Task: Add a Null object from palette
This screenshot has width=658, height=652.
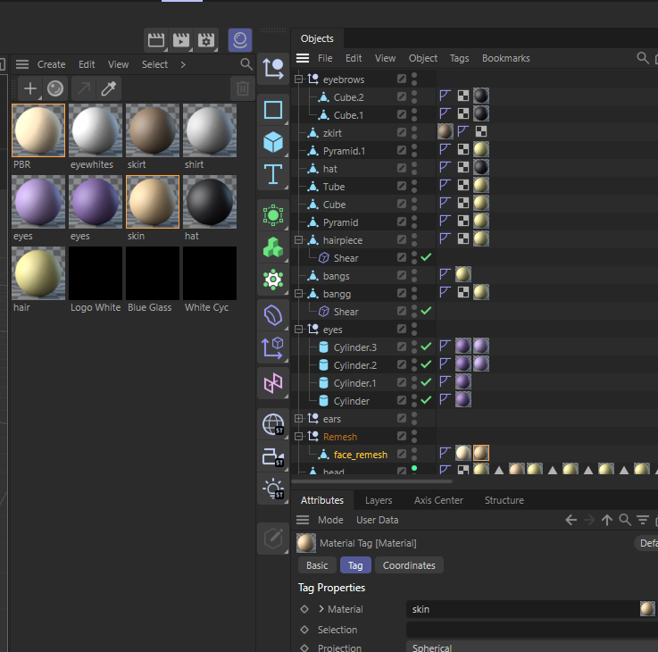Action: (x=273, y=69)
